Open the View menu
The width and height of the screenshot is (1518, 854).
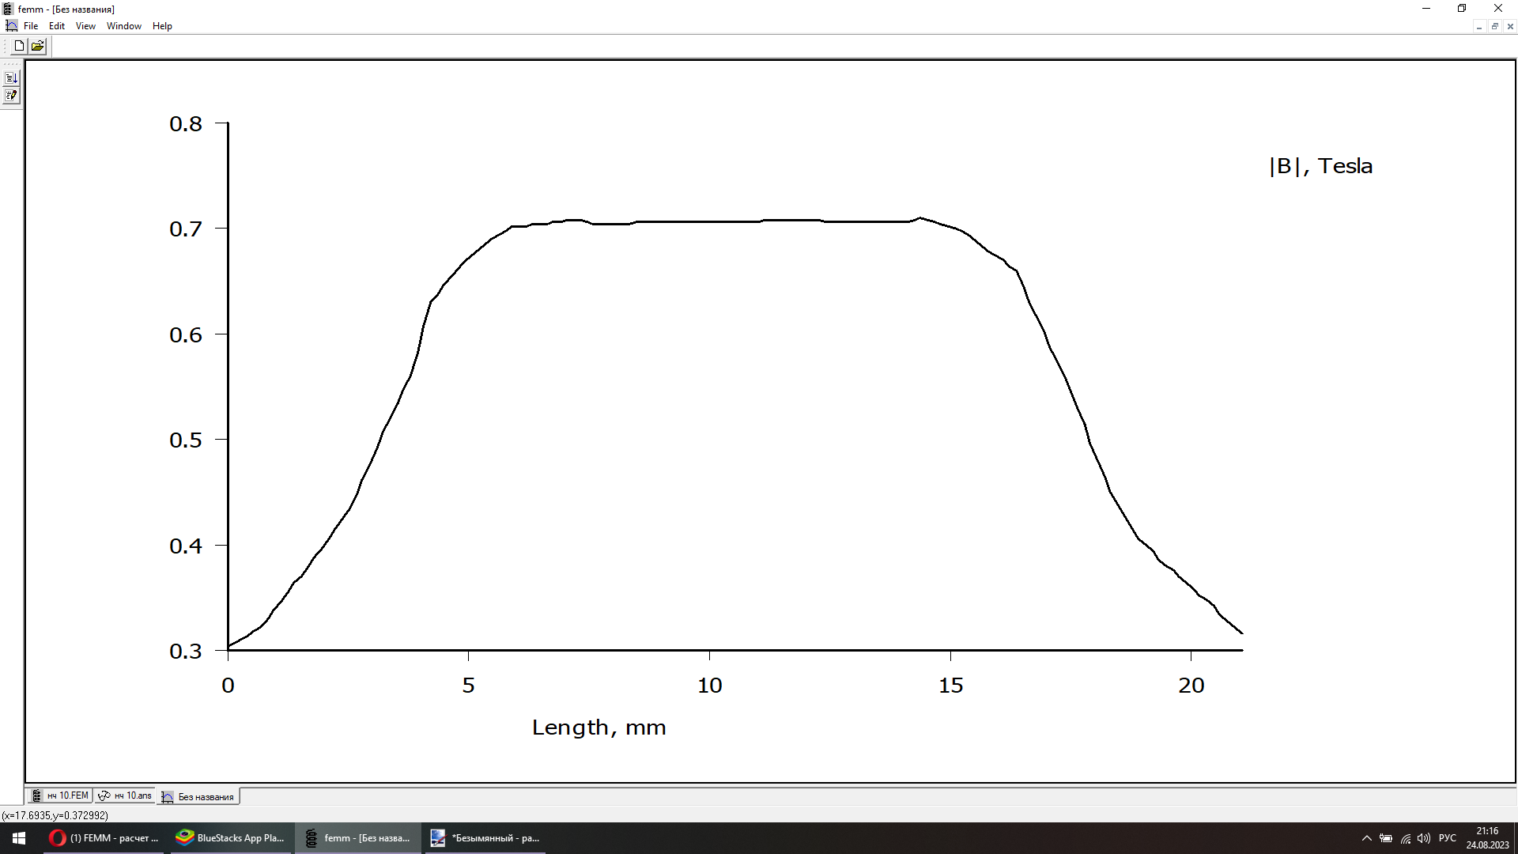pos(85,26)
